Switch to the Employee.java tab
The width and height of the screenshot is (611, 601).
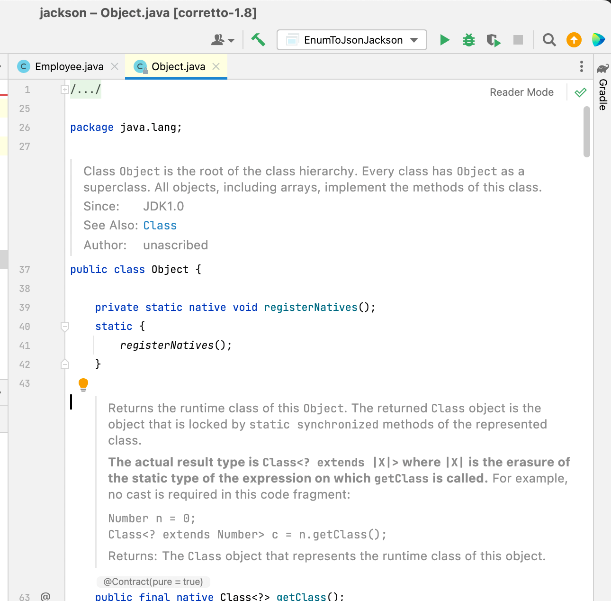tap(69, 66)
